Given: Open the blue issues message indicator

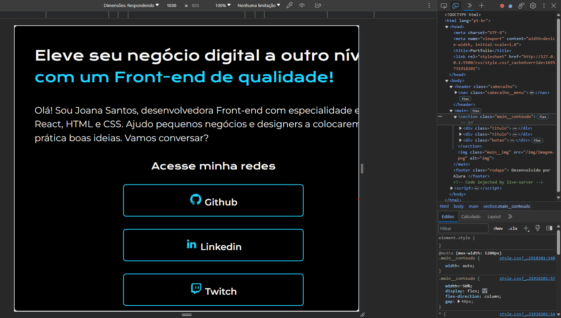Looking at the screenshot, I should 510,6.
